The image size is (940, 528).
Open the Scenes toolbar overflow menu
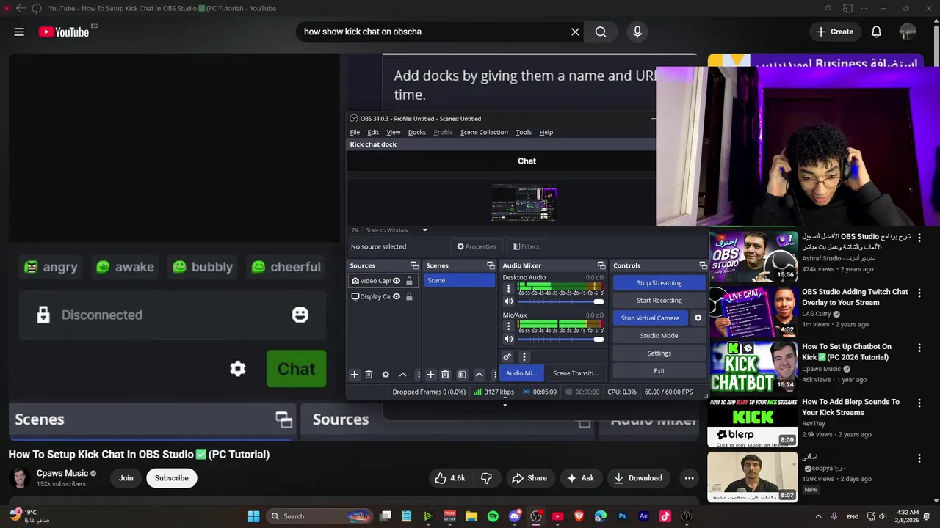[494, 375]
